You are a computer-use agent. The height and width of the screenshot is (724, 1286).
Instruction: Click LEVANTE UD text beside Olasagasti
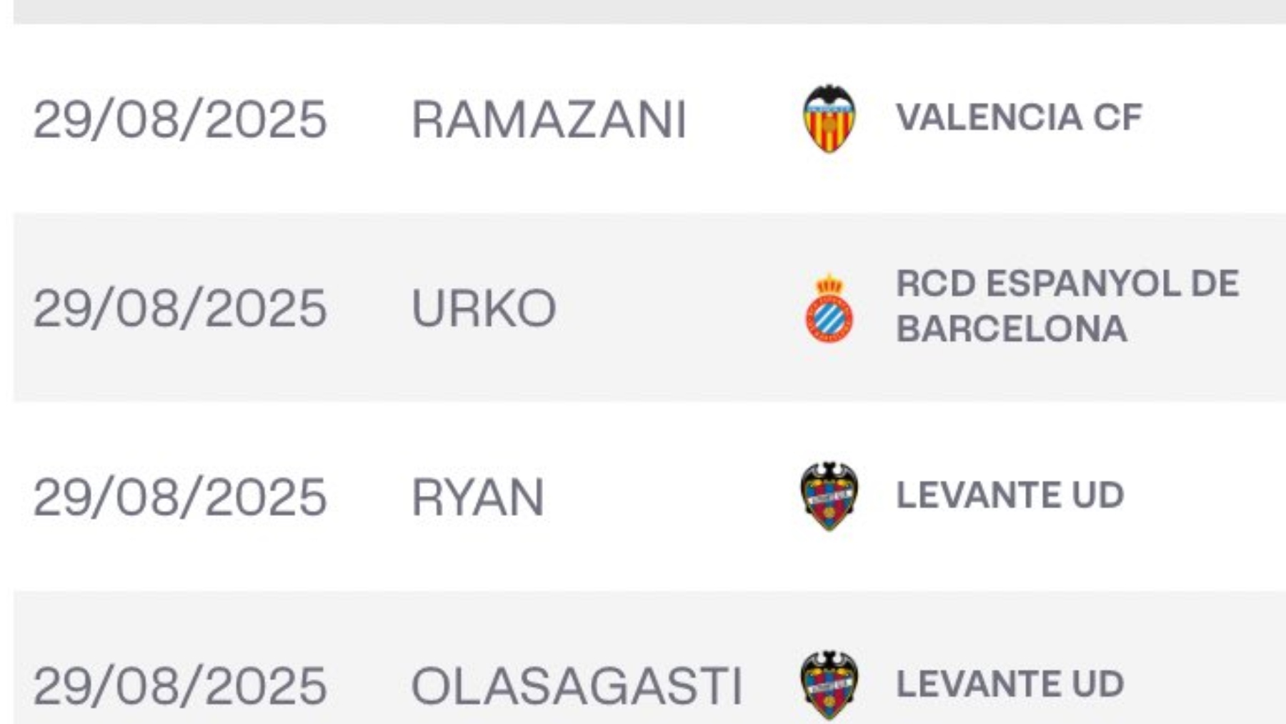click(x=1010, y=684)
